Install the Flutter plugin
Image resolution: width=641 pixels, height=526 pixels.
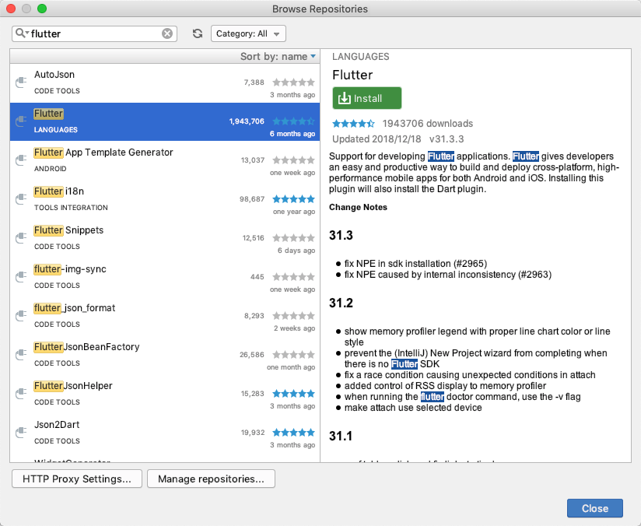366,98
